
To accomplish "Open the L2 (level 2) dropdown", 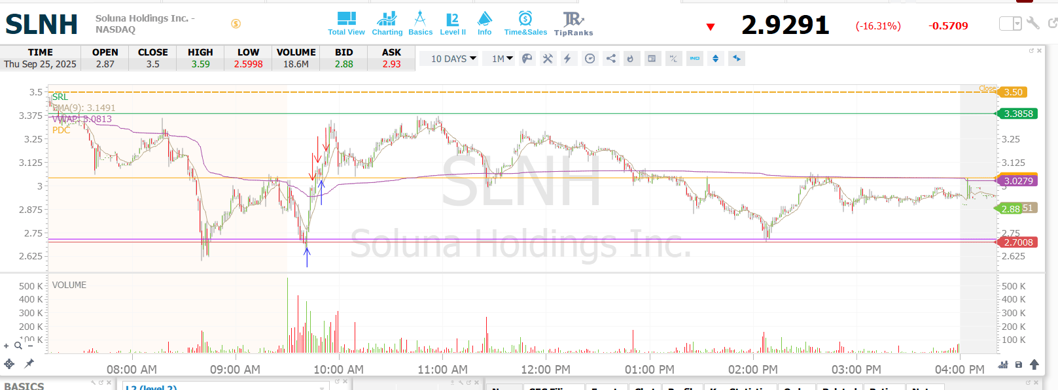I will pyautogui.click(x=226, y=387).
